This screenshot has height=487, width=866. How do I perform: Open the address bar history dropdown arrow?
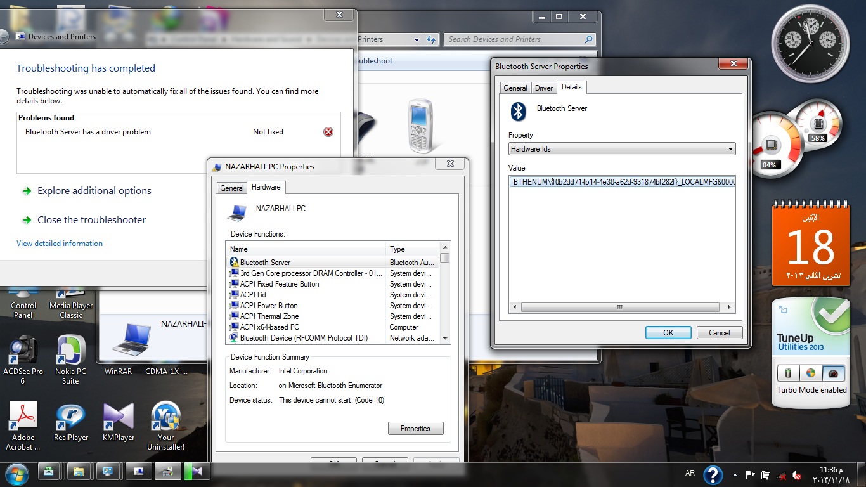coord(417,39)
